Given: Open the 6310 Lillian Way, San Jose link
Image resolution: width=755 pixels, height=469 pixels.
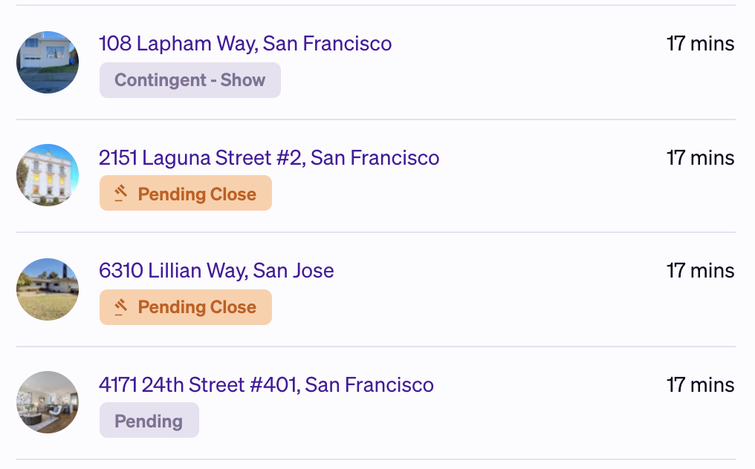Looking at the screenshot, I should [216, 271].
